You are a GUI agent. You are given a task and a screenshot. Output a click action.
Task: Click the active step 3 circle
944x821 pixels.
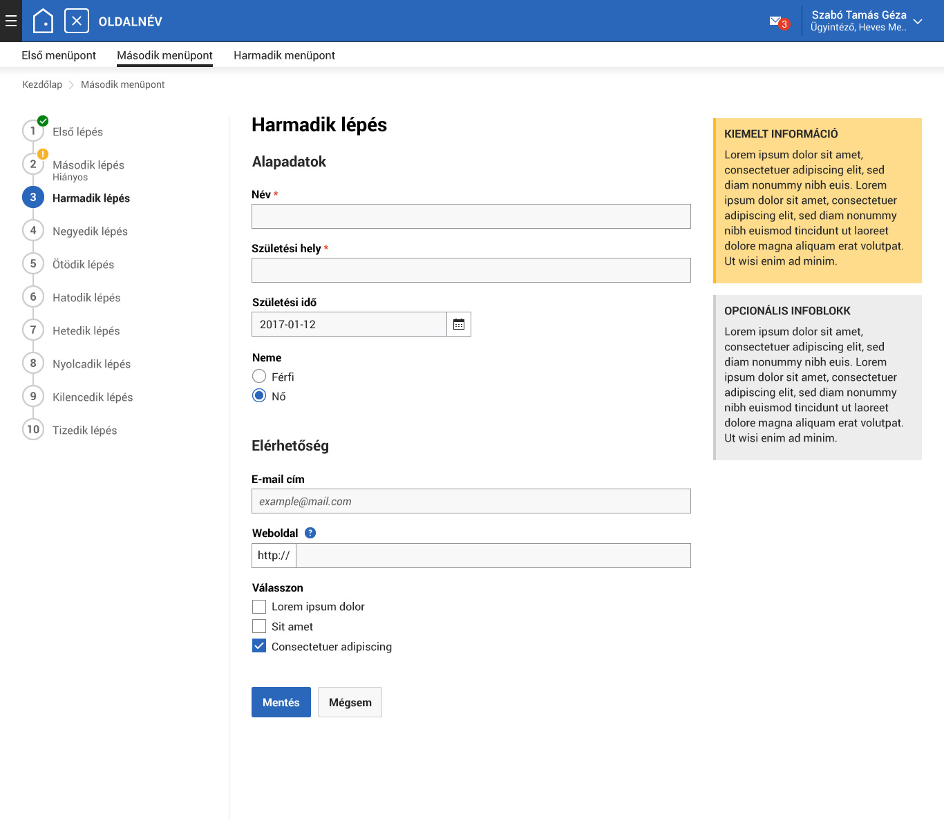point(33,197)
